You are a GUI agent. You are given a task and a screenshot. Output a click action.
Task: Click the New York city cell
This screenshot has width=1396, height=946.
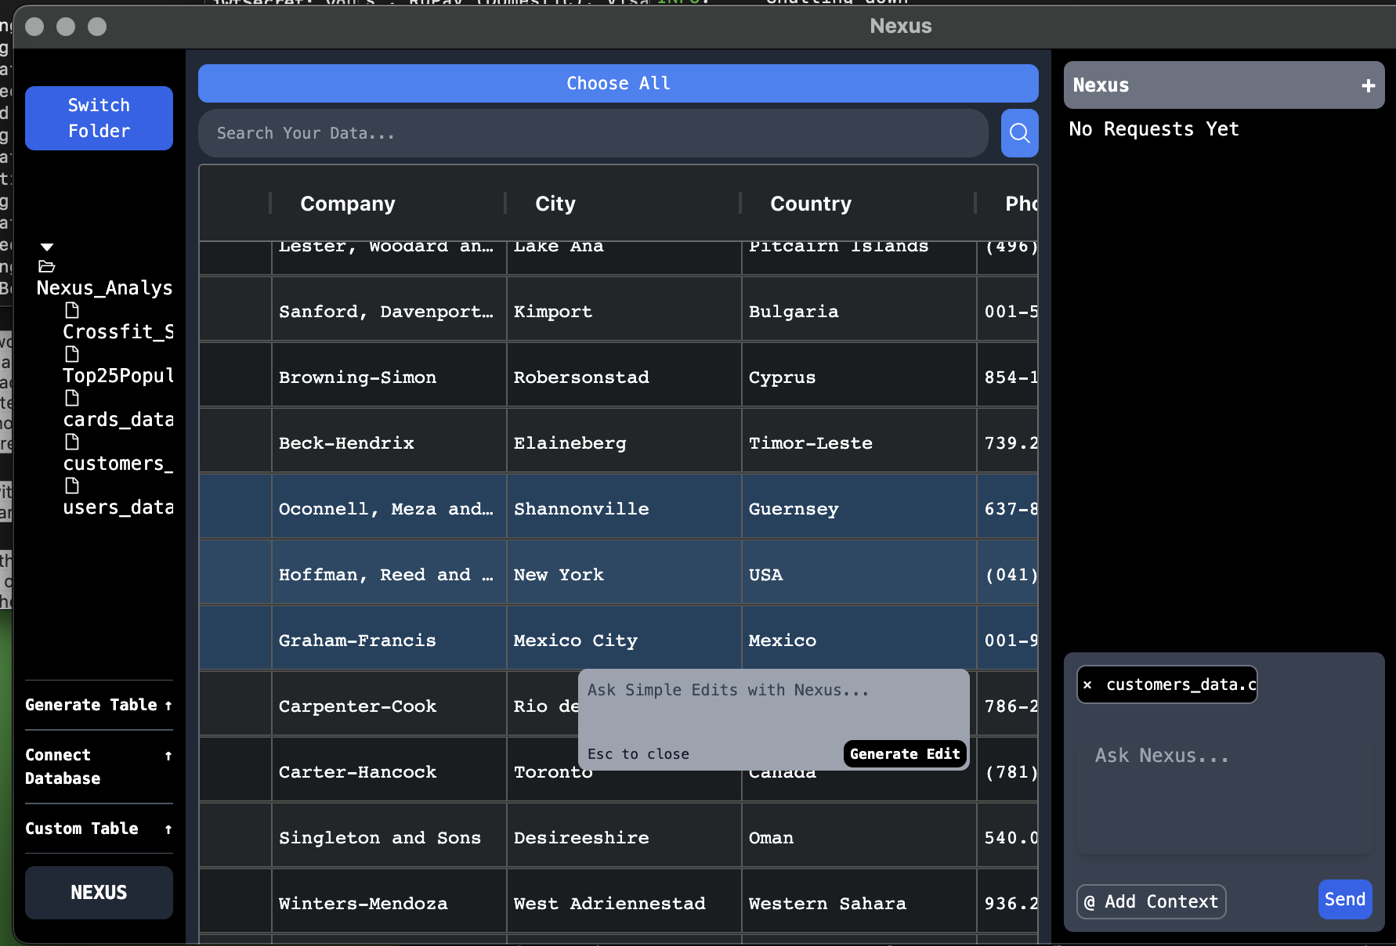(624, 574)
